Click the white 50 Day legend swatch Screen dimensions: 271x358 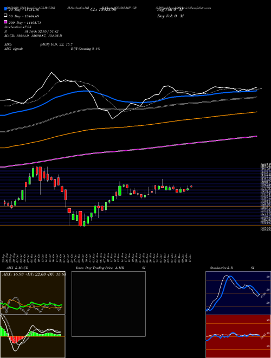(x=5, y=16)
